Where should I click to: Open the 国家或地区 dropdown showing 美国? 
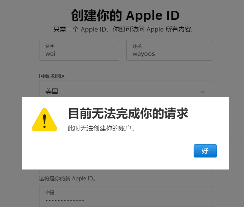click(x=126, y=89)
